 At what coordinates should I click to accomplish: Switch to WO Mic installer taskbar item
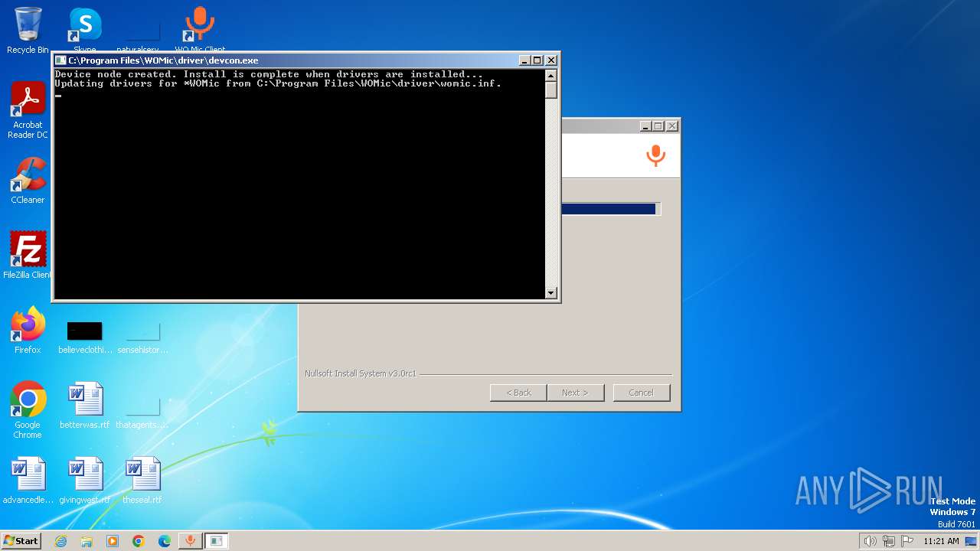[190, 541]
